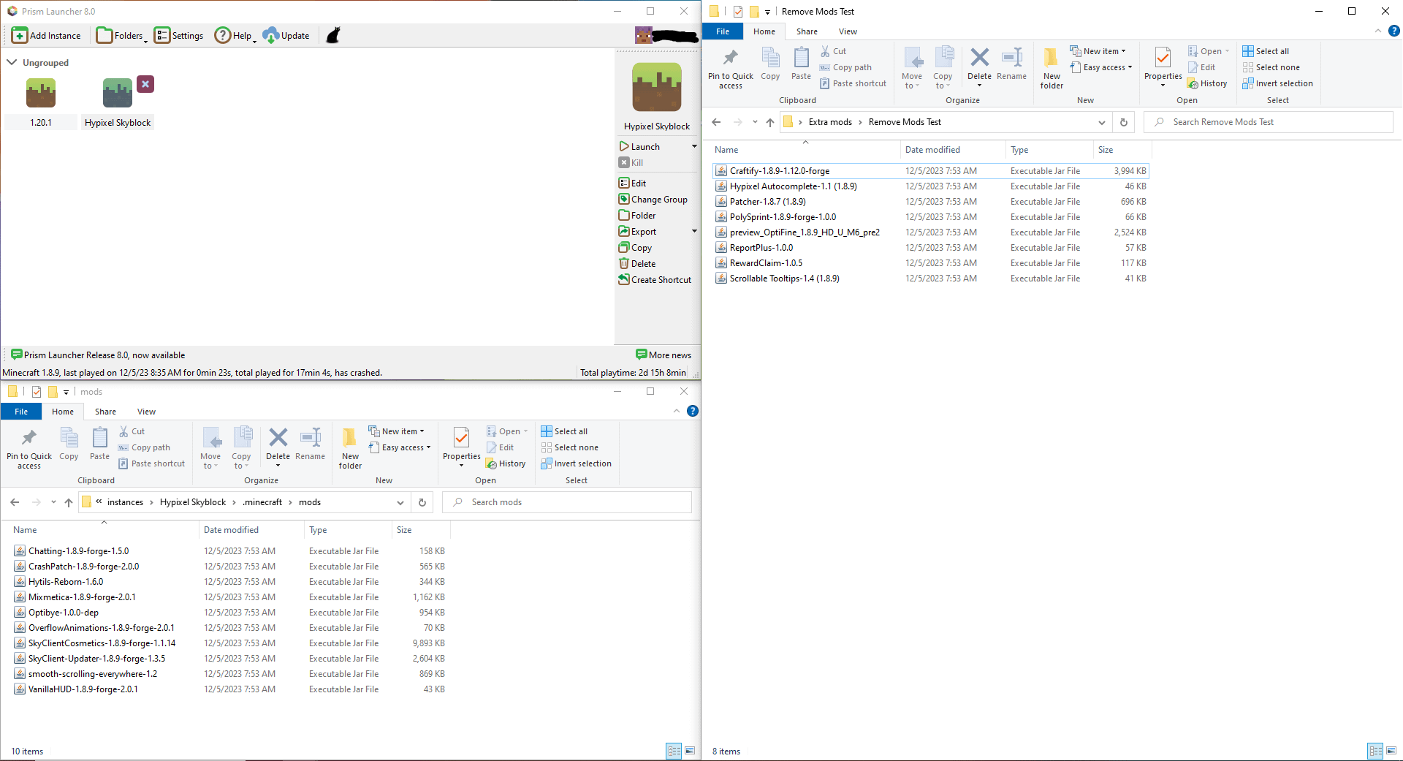Image resolution: width=1403 pixels, height=761 pixels.
Task: Select the Patcher-1.8.7 (1.8.9) file
Action: pos(930,201)
